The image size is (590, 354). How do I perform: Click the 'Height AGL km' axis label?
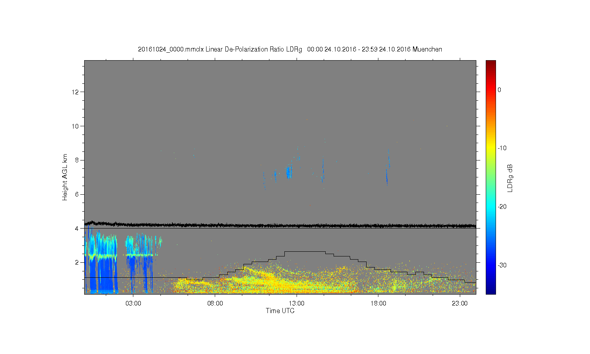coord(65,177)
